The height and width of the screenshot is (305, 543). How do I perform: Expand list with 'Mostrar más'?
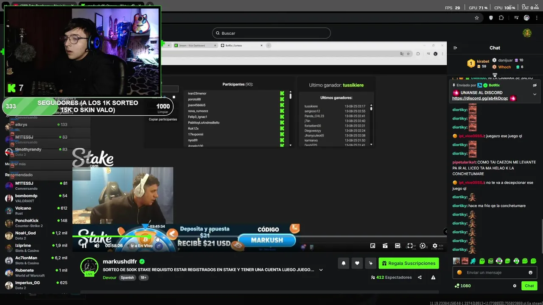coord(16,164)
